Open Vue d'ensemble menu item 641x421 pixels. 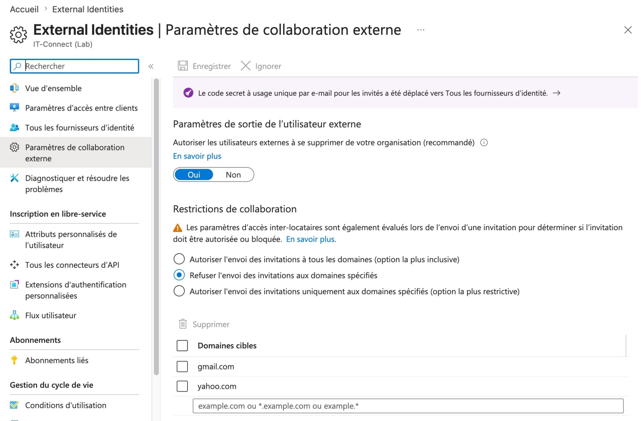click(x=53, y=88)
